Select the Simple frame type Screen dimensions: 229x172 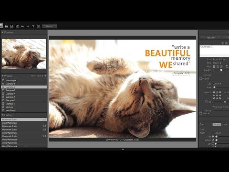pyautogui.click(x=217, y=124)
